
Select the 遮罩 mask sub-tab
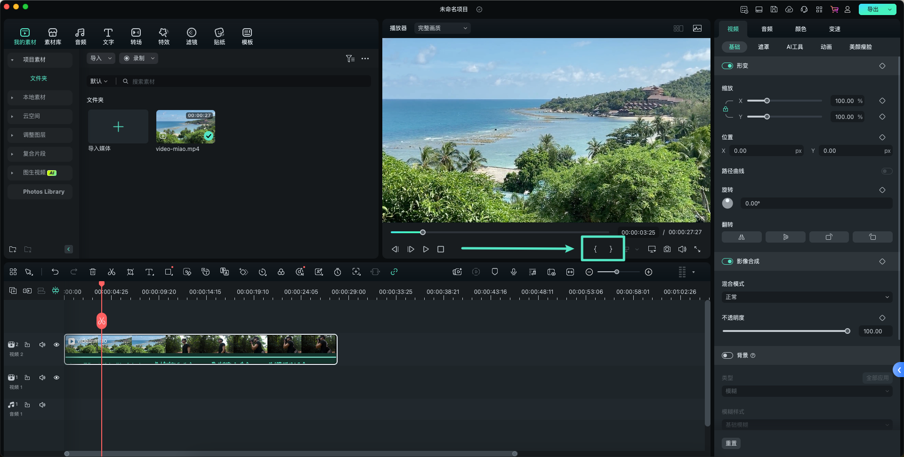click(763, 47)
